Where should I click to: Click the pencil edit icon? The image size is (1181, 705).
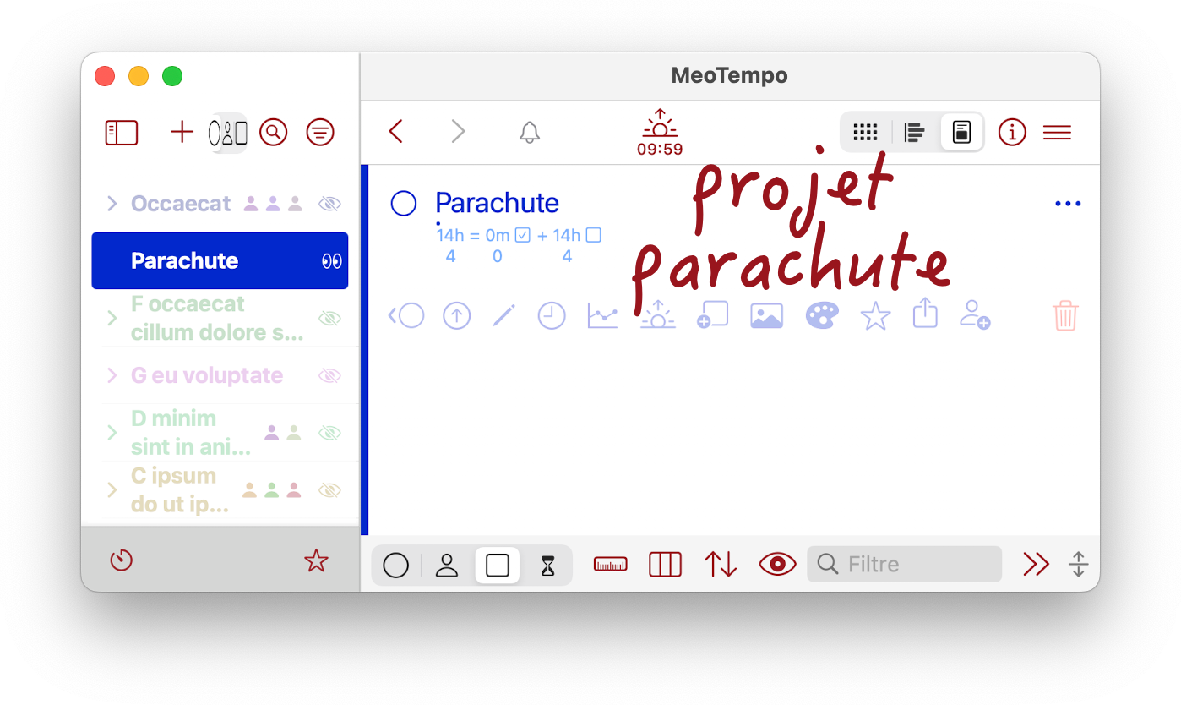tap(504, 316)
